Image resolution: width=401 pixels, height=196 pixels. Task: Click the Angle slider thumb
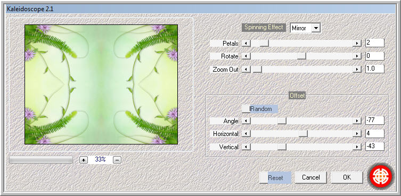[282, 121]
